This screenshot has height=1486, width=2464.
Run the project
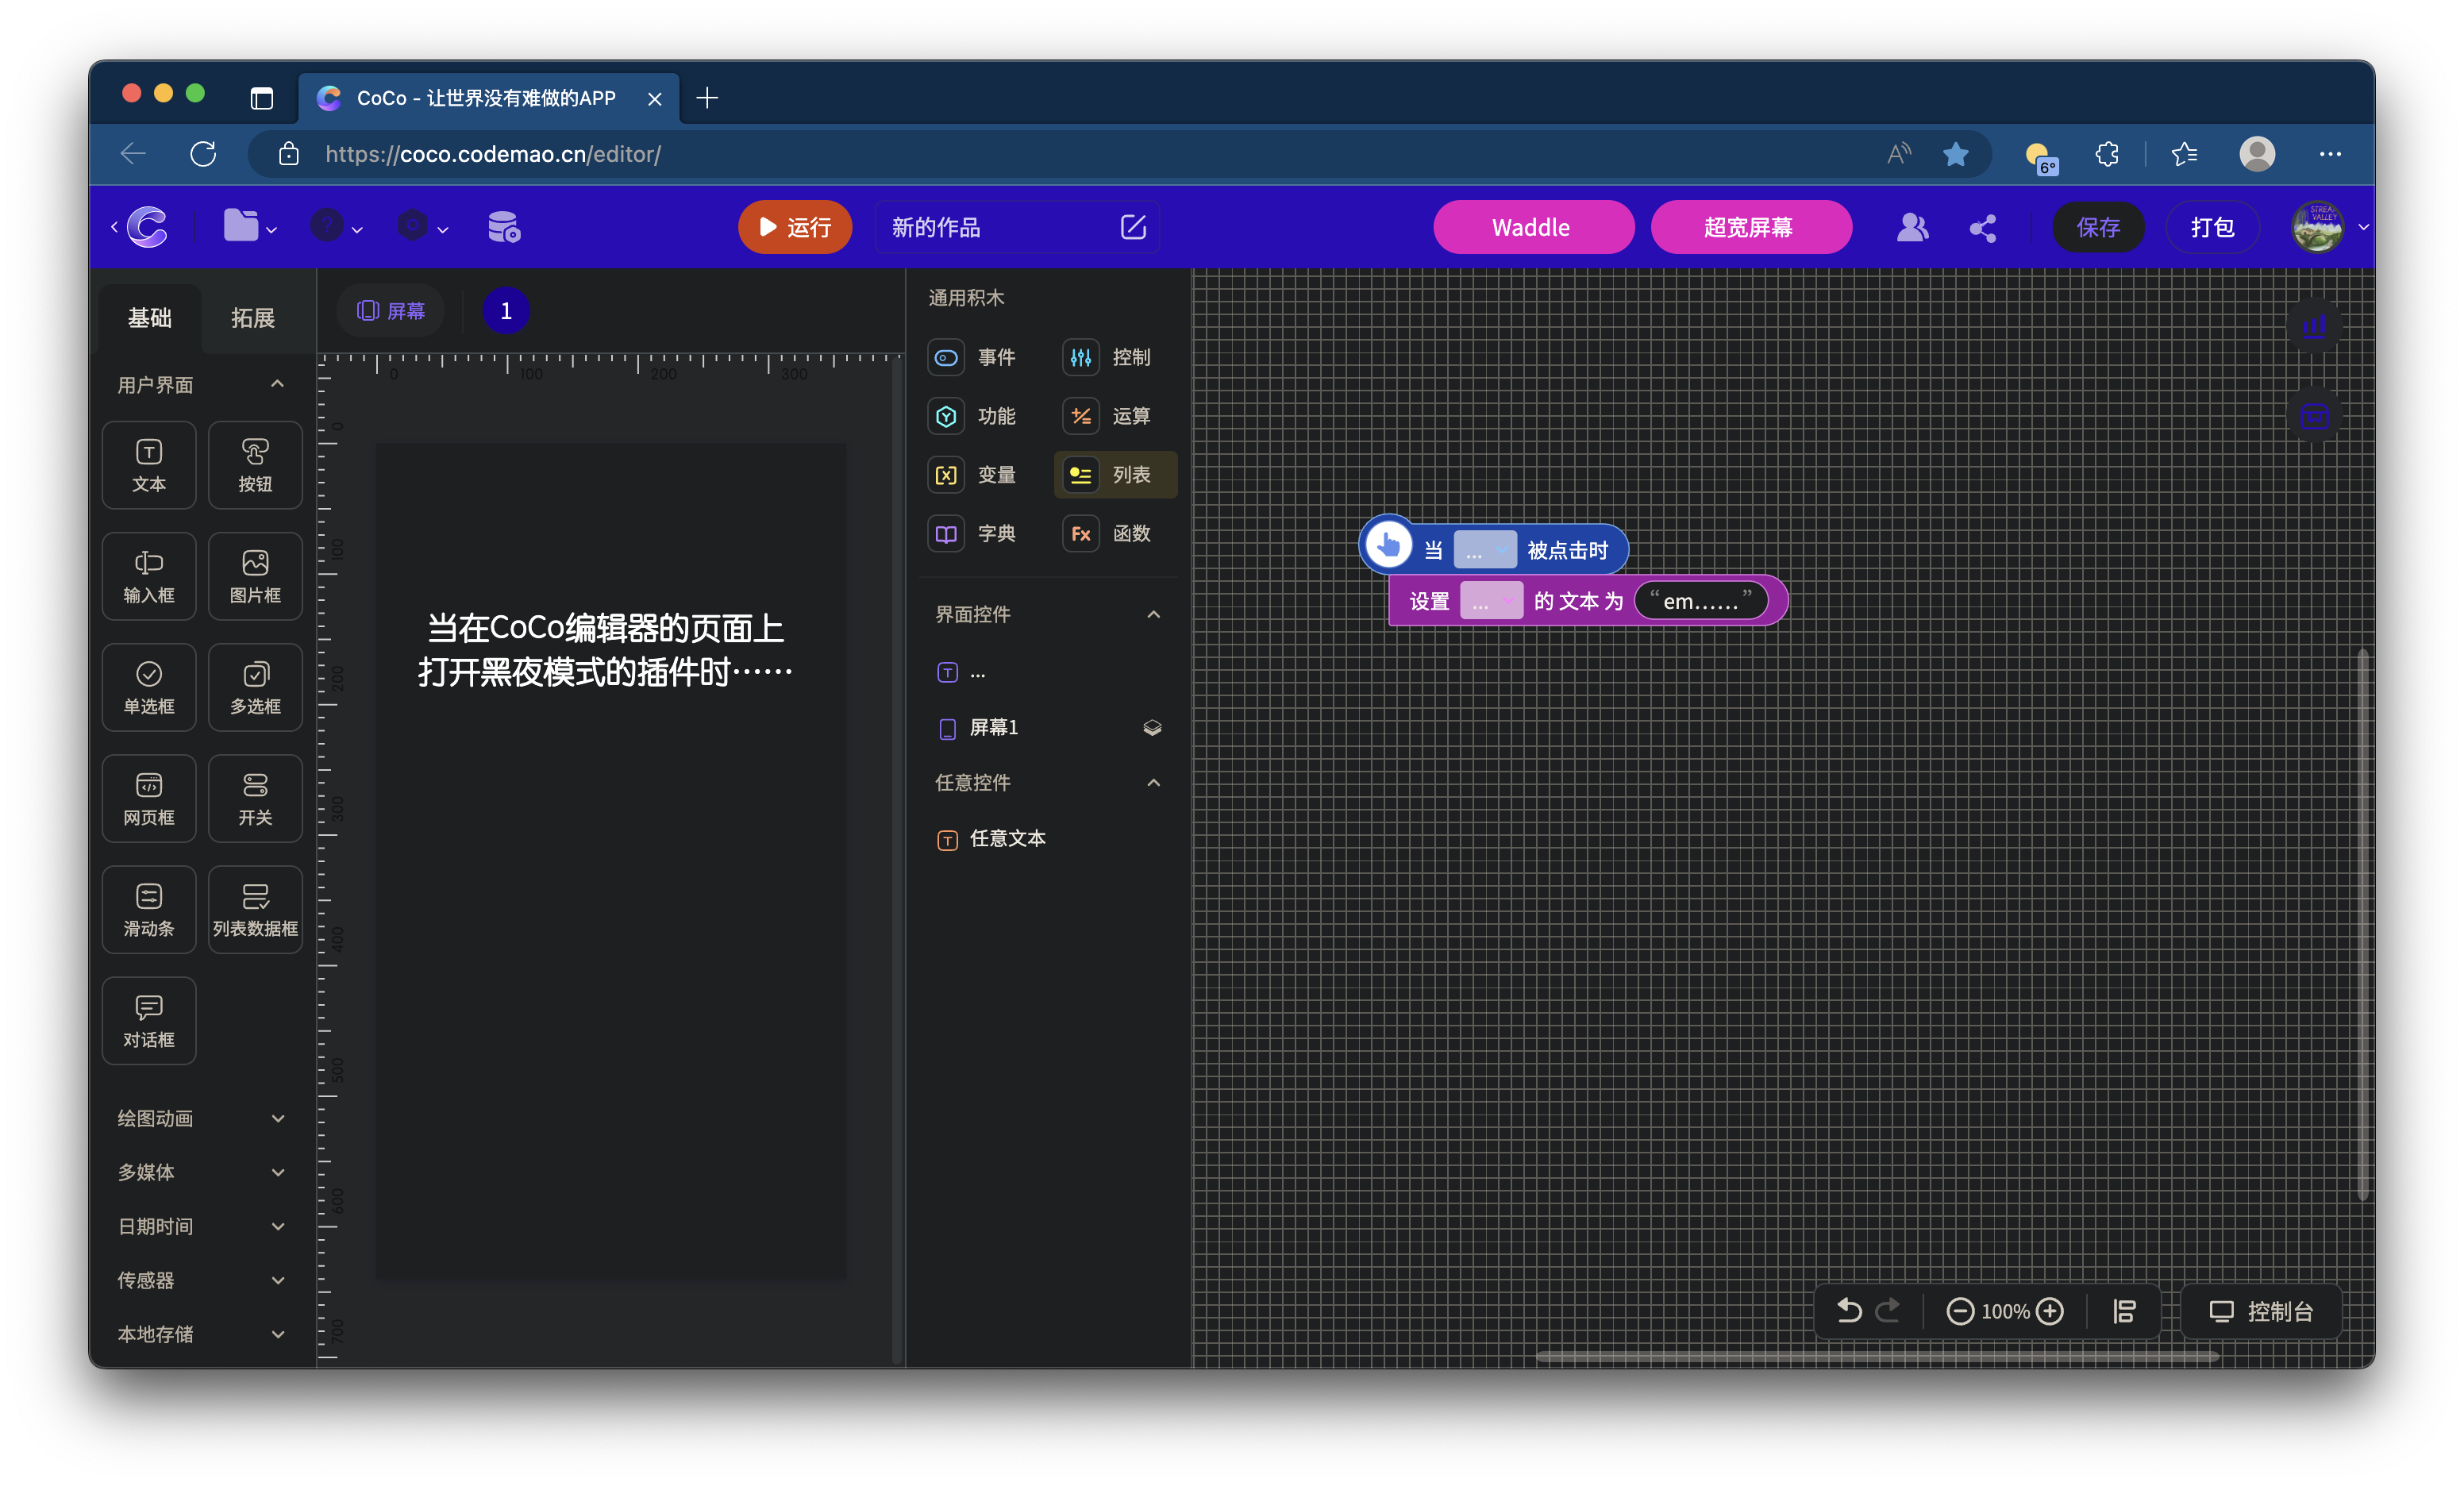pos(795,227)
